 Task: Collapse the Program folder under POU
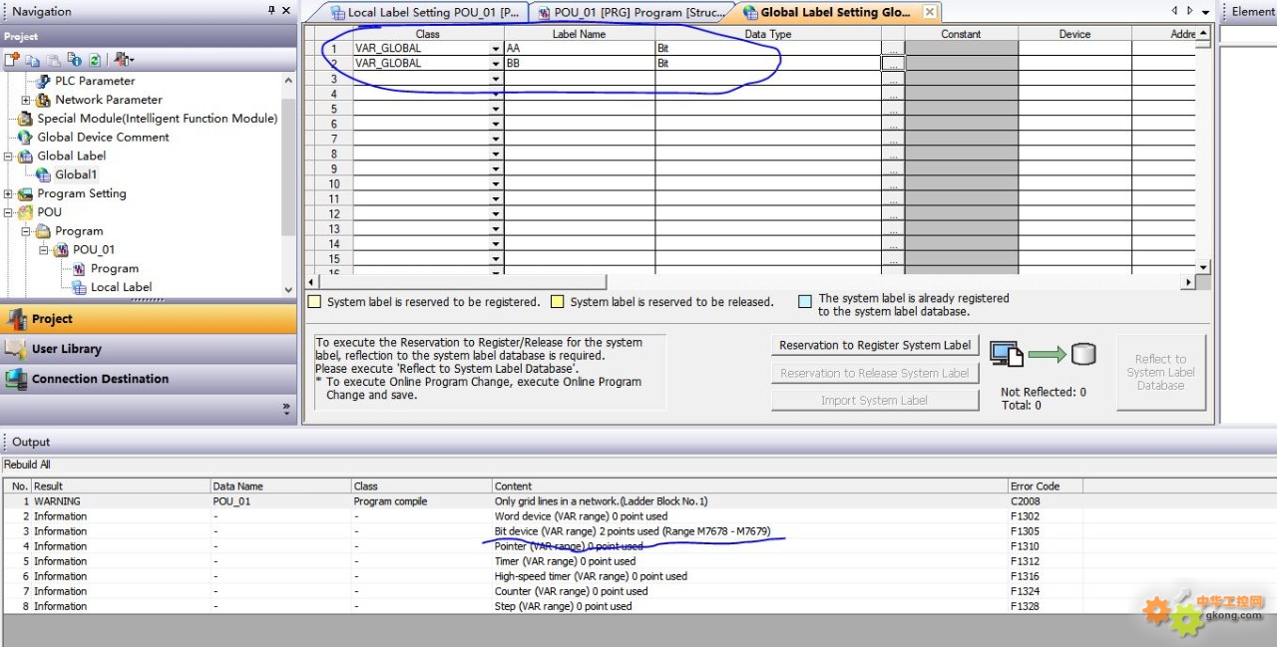pyautogui.click(x=26, y=231)
